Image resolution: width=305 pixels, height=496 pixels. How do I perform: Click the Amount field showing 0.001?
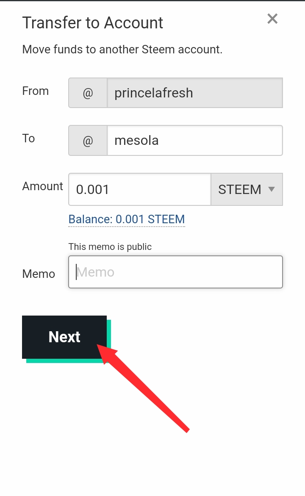pos(139,189)
